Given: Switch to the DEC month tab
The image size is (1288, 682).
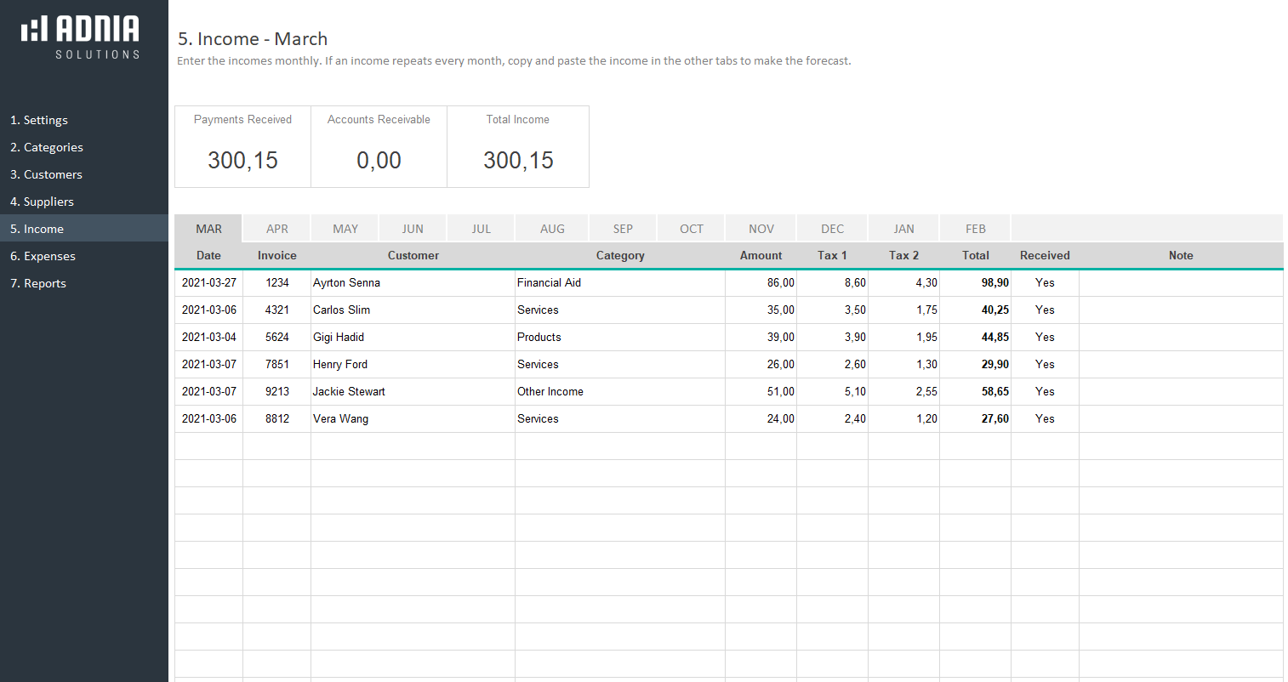Looking at the screenshot, I should (832, 229).
